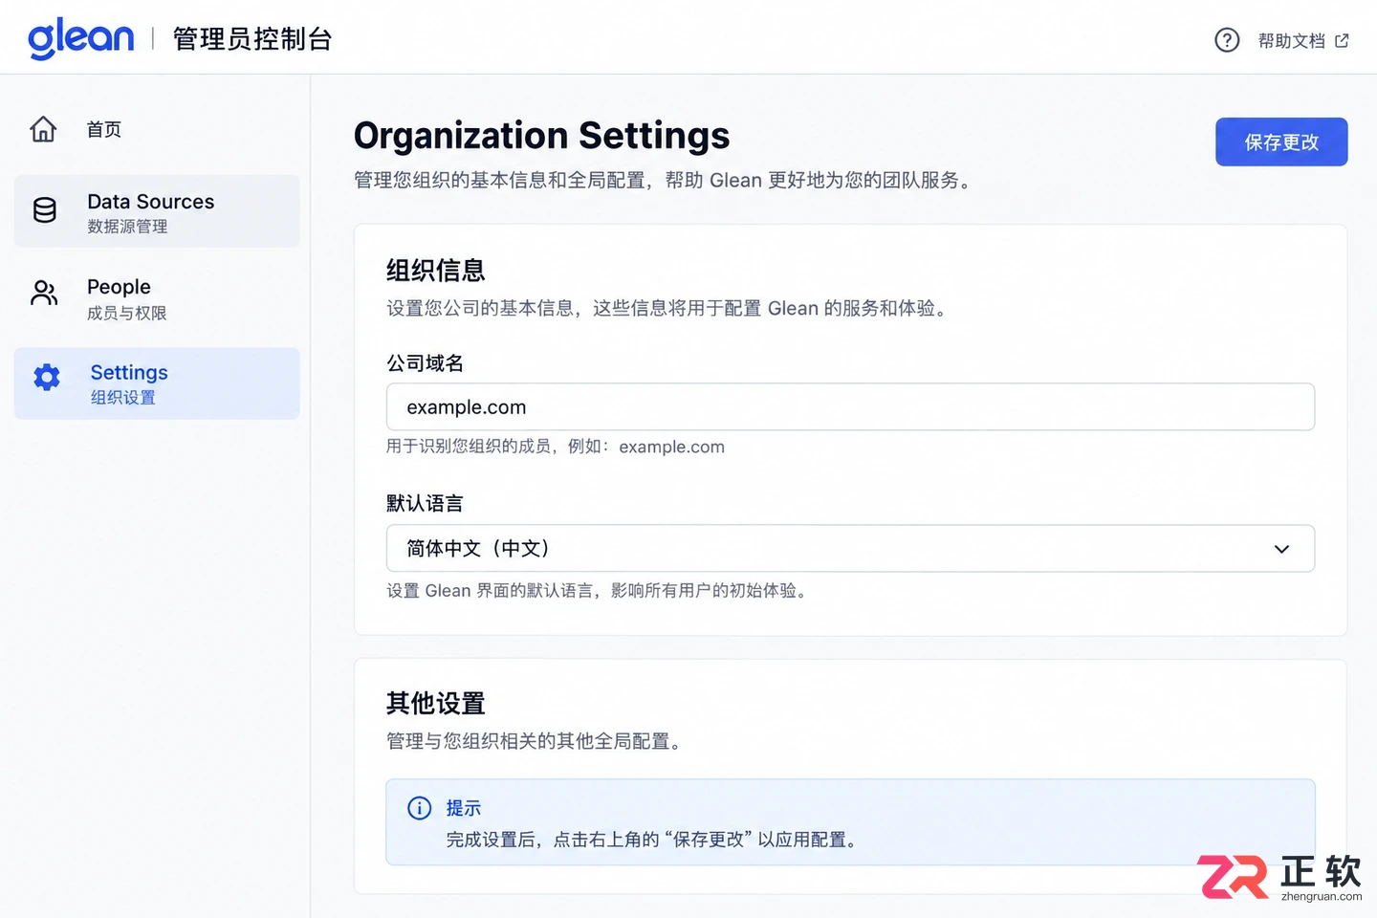Click the home icon in sidebar
Image resolution: width=1377 pixels, height=918 pixels.
(43, 129)
